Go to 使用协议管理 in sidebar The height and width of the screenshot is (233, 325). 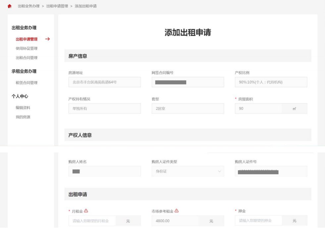click(x=27, y=48)
